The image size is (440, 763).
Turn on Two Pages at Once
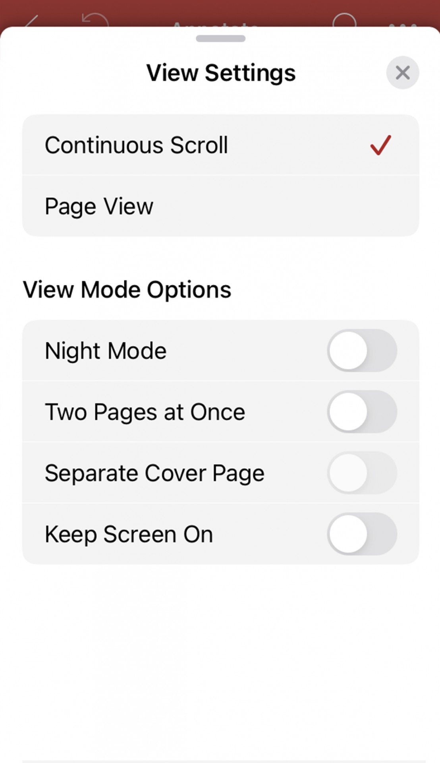(362, 412)
